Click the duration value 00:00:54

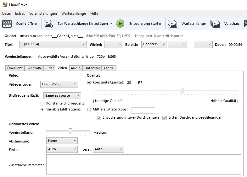[x=235, y=45]
